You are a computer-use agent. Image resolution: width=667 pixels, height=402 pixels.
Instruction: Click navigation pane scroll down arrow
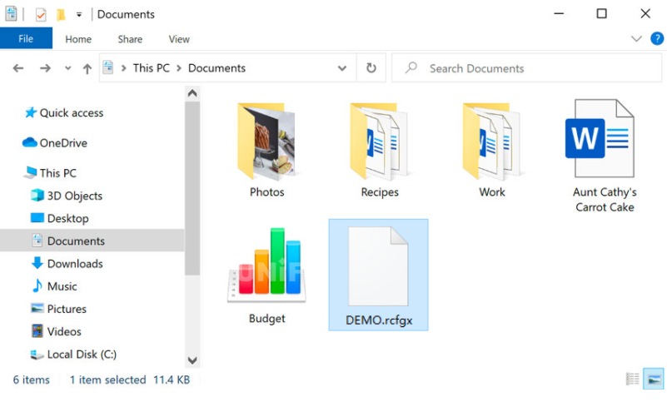point(192,360)
